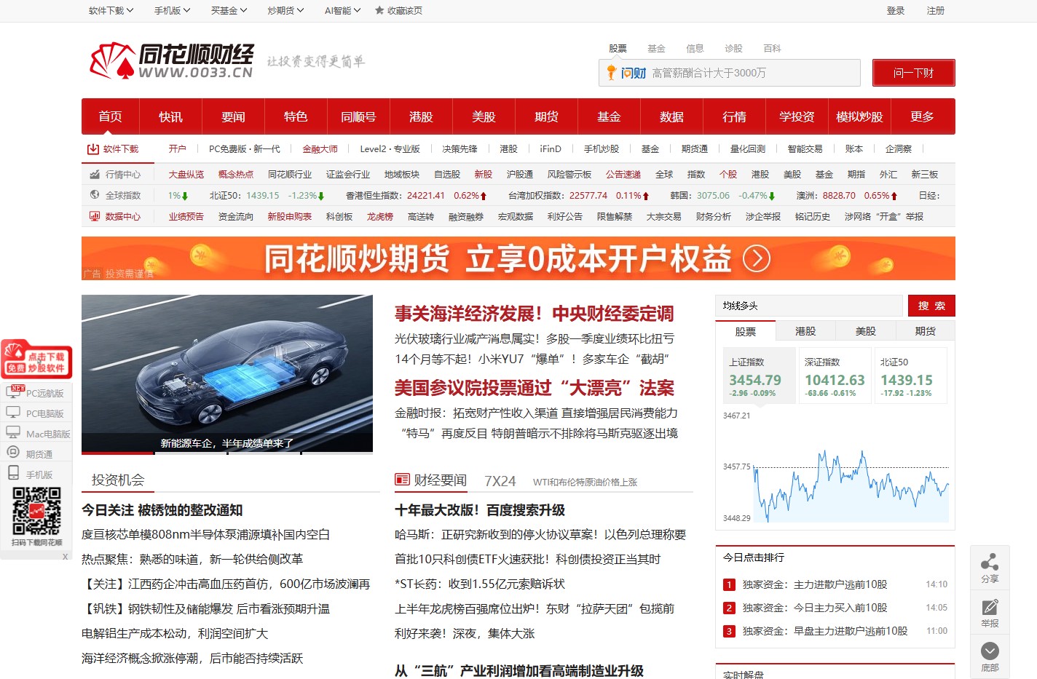
Task: Click the 同花顺财经 logo
Action: [x=171, y=60]
